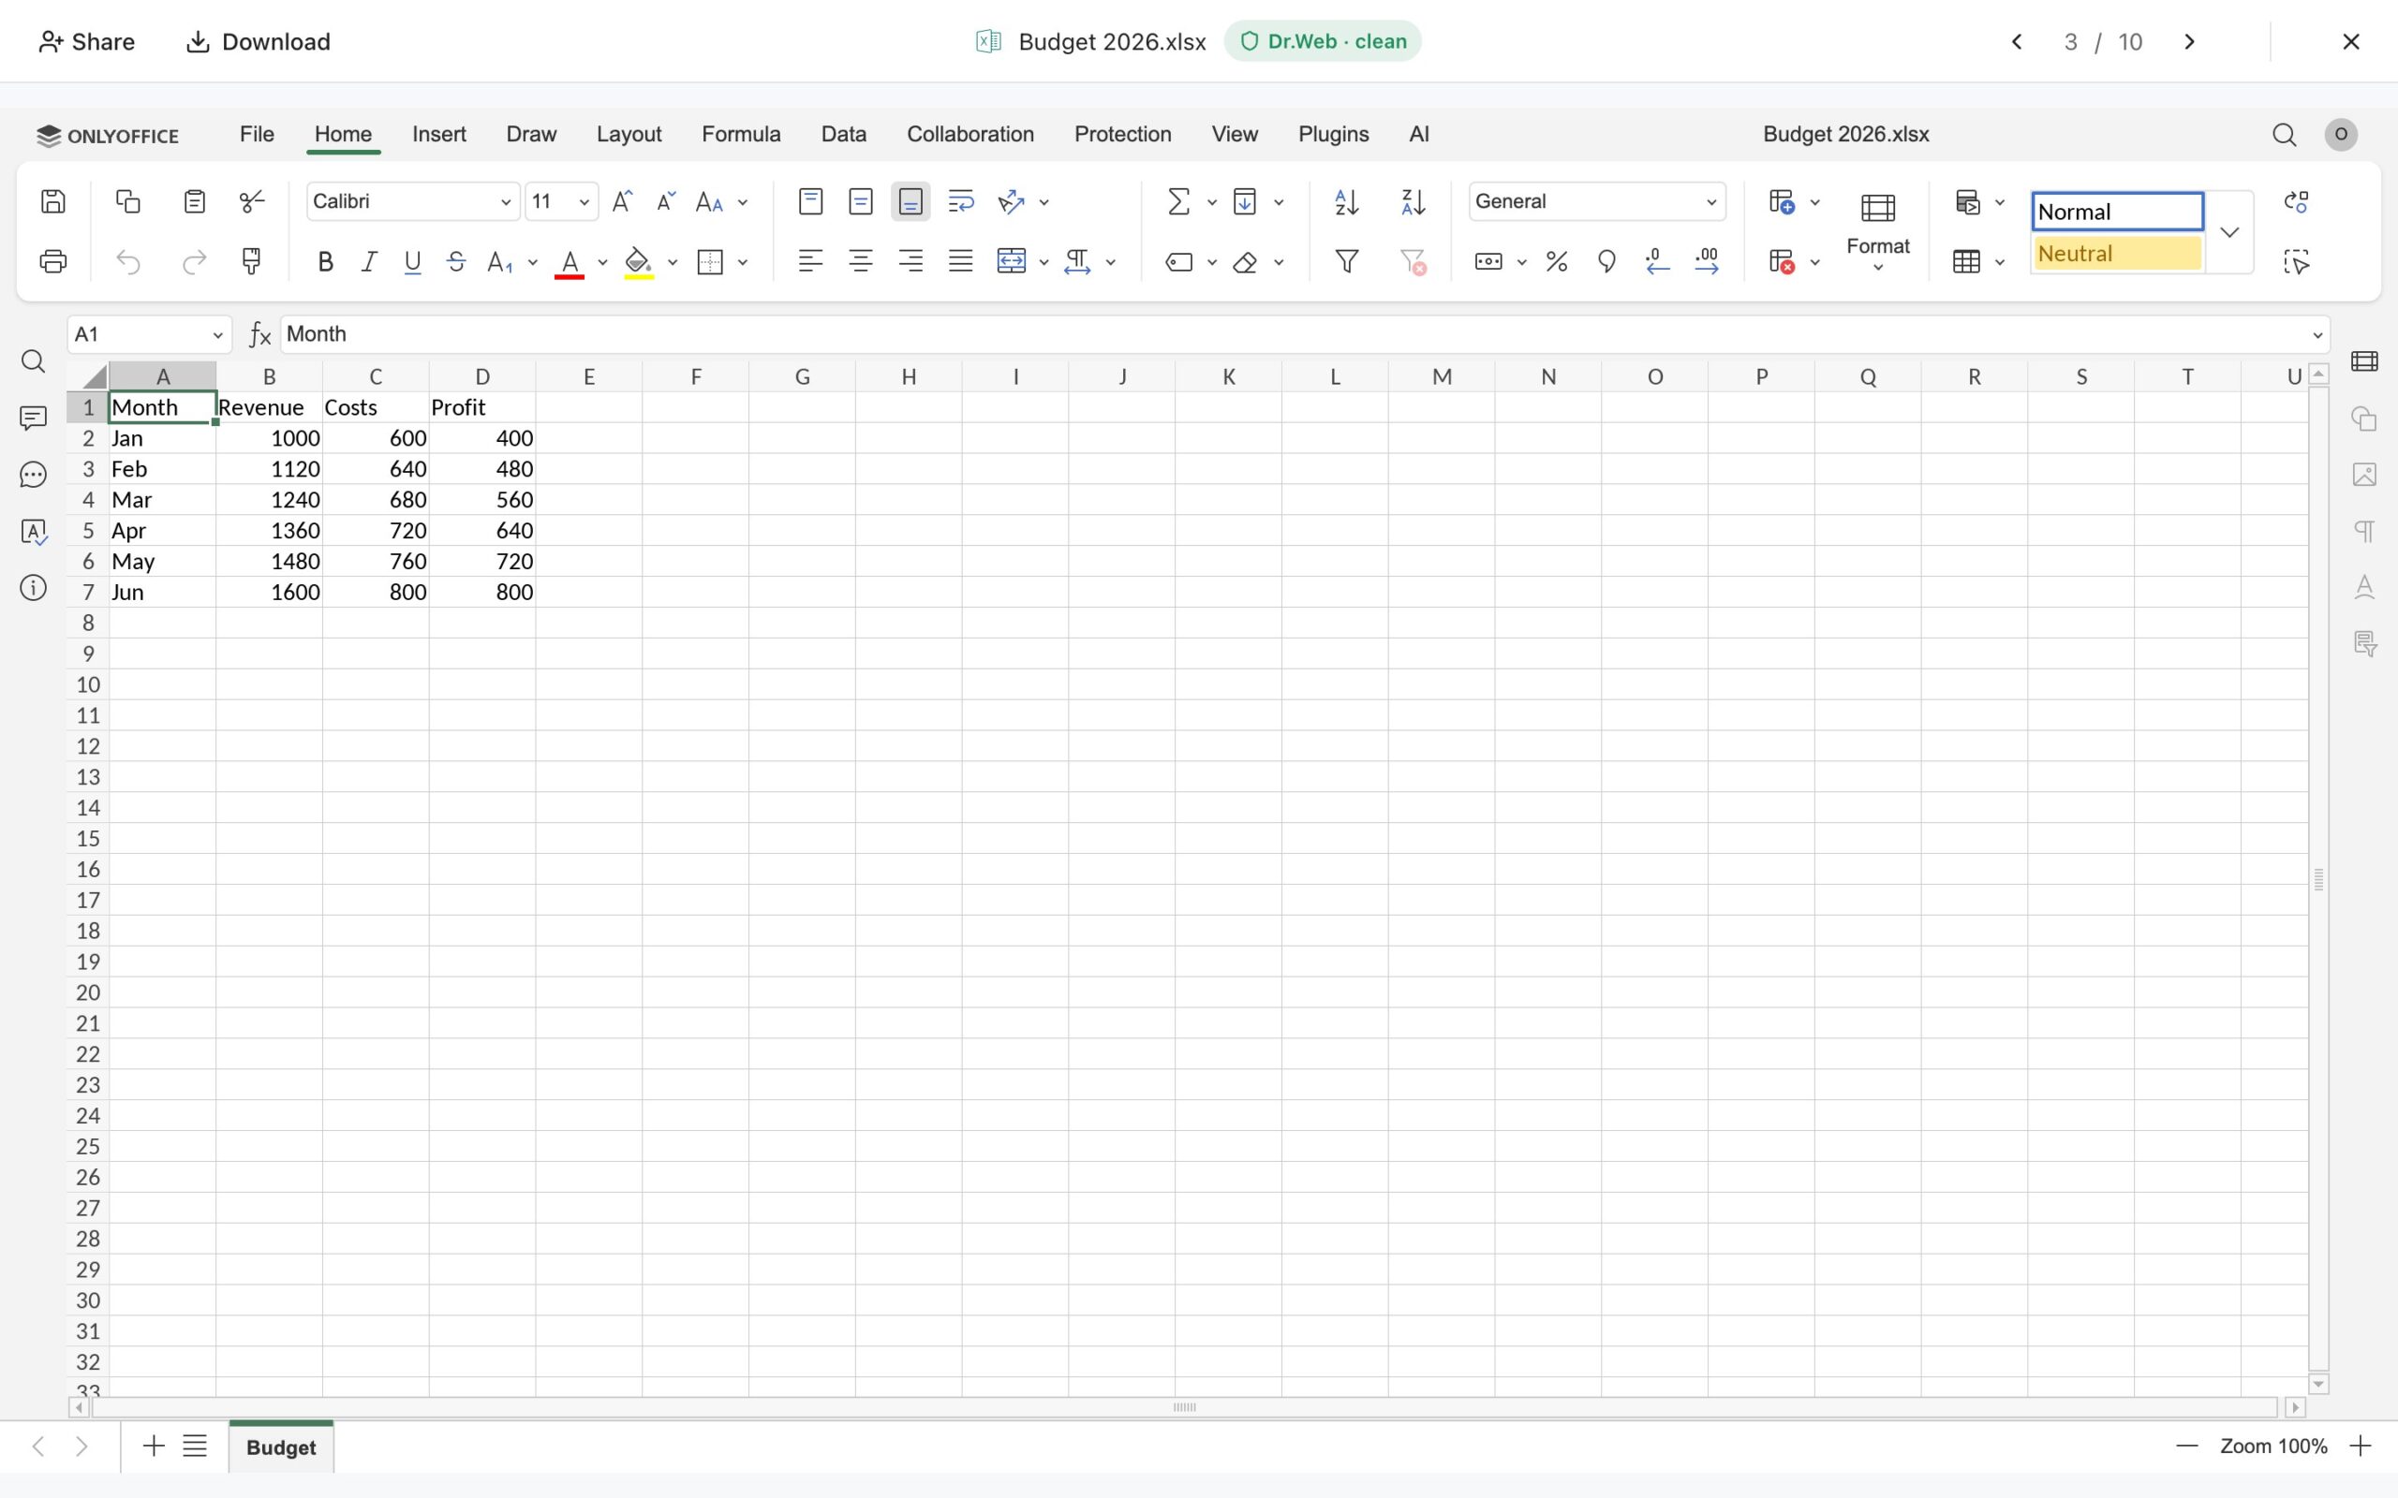Switch to the Data tab
The height and width of the screenshot is (1498, 2398).
coord(843,134)
